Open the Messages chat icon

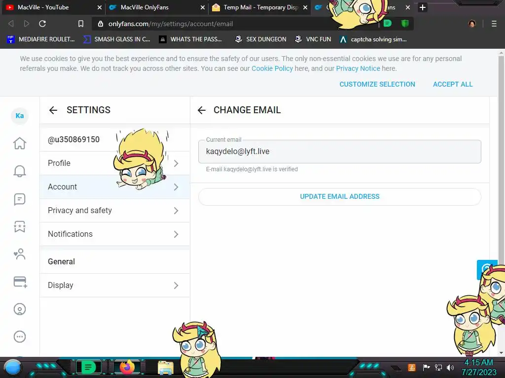[20, 199]
